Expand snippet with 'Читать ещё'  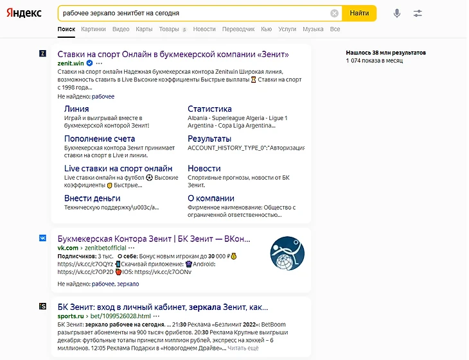pos(243,348)
